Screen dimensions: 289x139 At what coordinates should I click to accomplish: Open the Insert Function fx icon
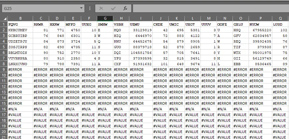(125, 8)
